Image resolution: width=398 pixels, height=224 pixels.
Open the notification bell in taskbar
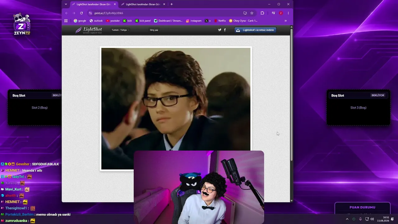392,219
